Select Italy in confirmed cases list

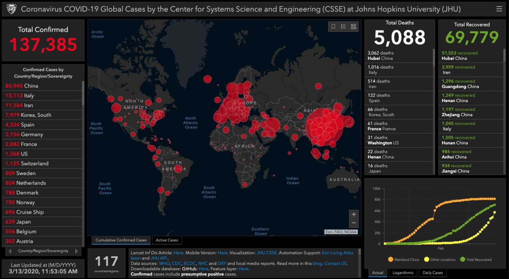(42, 95)
